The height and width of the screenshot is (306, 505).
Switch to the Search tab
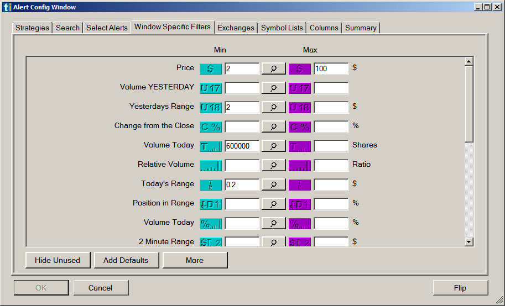coord(67,28)
